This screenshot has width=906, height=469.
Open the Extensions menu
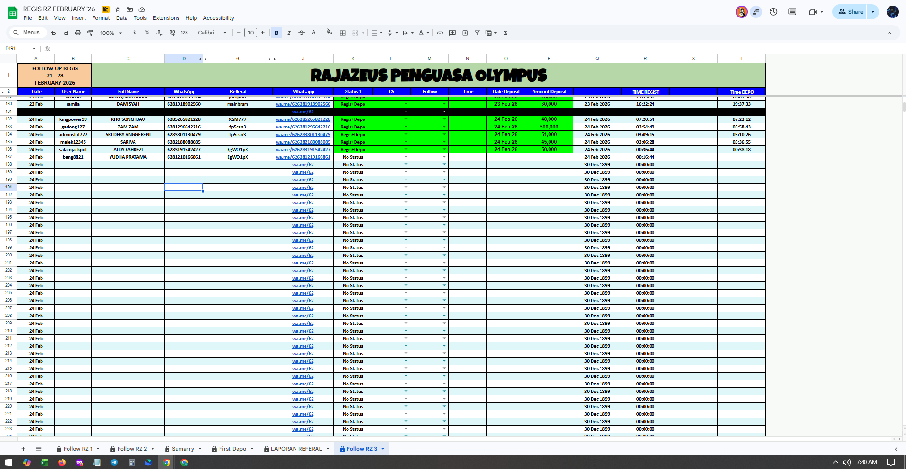pos(166,18)
